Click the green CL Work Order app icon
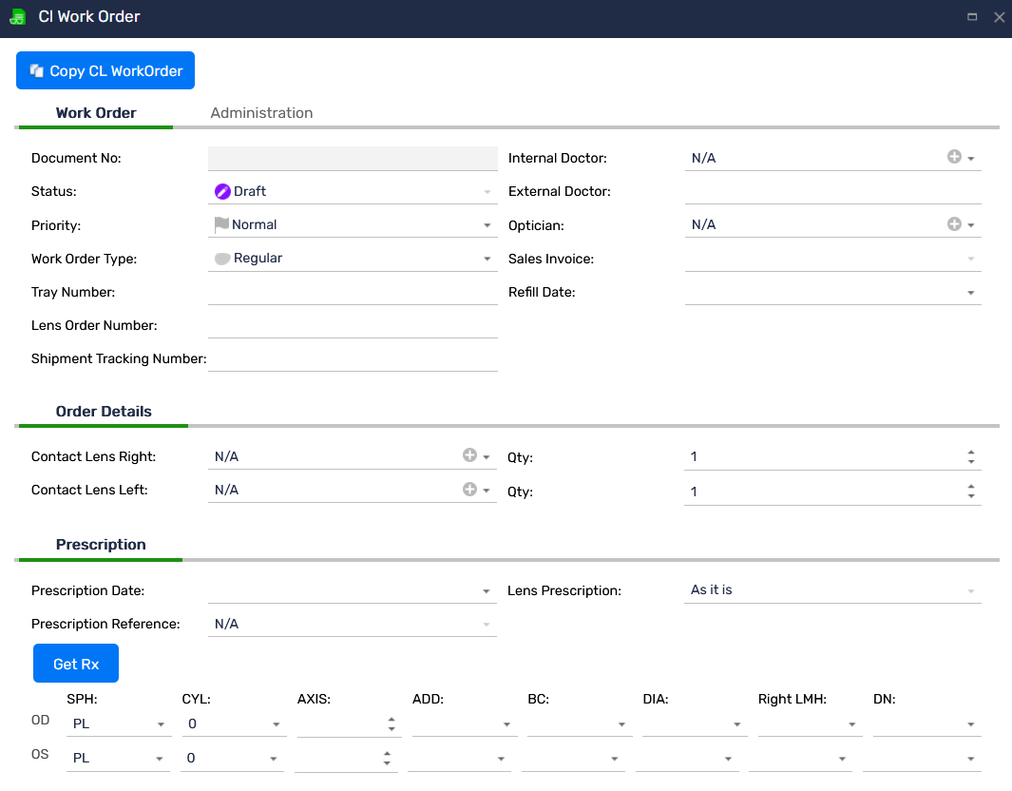This screenshot has width=1012, height=791. click(17, 17)
